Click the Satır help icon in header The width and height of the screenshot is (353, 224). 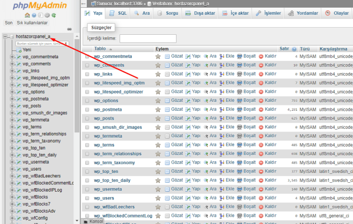pyautogui.click(x=294, y=49)
